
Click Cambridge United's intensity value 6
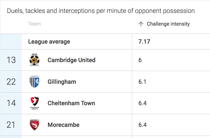coord(140,60)
